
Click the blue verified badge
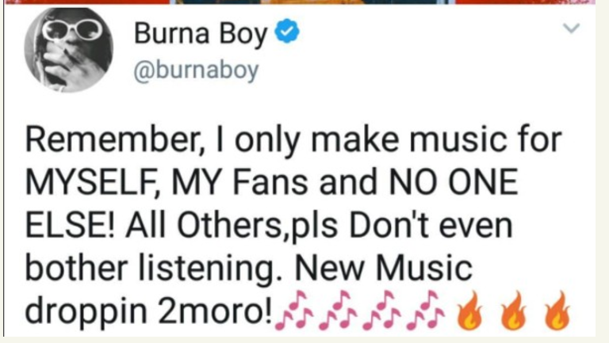pos(287,31)
